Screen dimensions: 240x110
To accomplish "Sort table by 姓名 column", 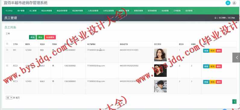I will 42,44.
